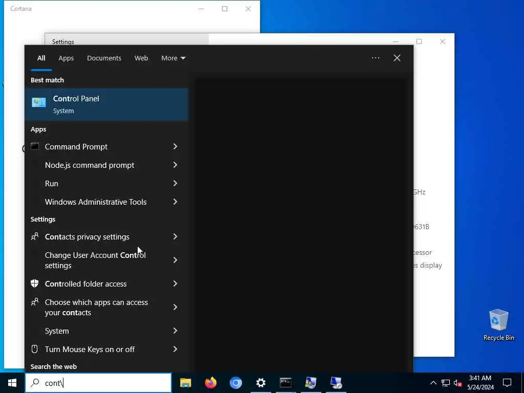Maximize the Settings window behind
This screenshot has height=393, width=524.
[x=419, y=41]
